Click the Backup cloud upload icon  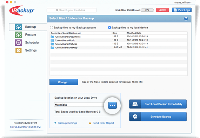pyautogui.click(x=19, y=27)
